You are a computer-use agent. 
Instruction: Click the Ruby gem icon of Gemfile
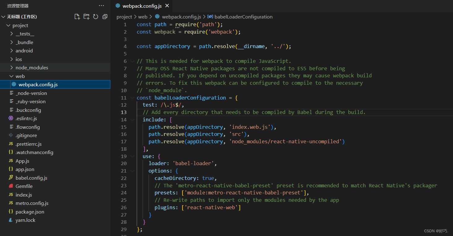pyautogui.click(x=11, y=186)
